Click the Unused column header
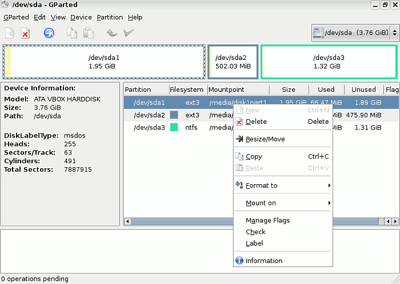Viewport: 400px width, 284px height. coord(363,90)
